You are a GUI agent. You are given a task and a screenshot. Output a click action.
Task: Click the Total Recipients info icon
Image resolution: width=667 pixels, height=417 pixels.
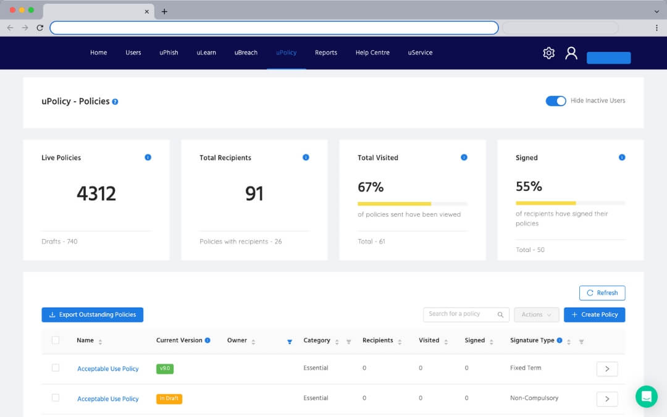[306, 158]
